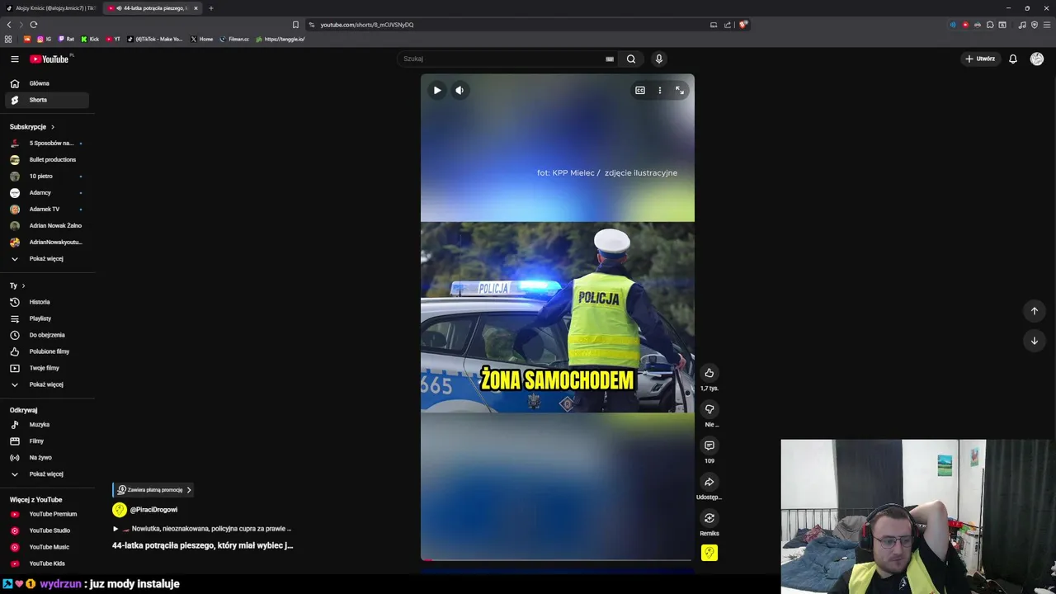The width and height of the screenshot is (1056, 594).
Task: Open YouTube Premium link
Action: [x=47, y=514]
